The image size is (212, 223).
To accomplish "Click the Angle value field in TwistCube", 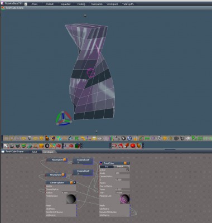I will tap(122, 173).
